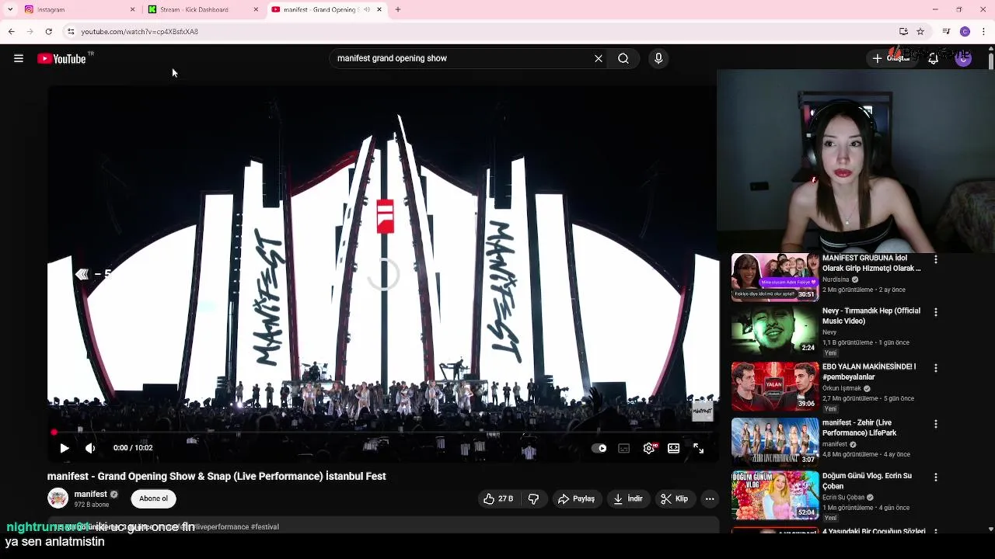Open Oluştur create button

(892, 58)
